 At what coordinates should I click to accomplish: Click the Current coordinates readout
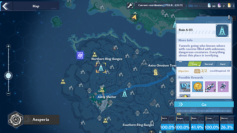pos(160,5)
